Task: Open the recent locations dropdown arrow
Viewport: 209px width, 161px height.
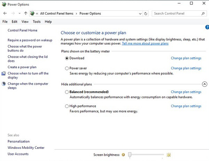Action: (x=20, y=14)
